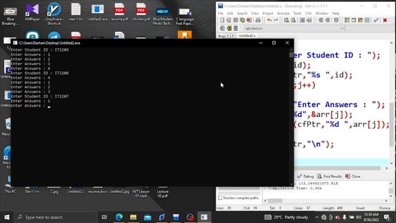
Task: Click the green Insert icon in second toolbar
Action: pyautogui.click(x=229, y=28)
